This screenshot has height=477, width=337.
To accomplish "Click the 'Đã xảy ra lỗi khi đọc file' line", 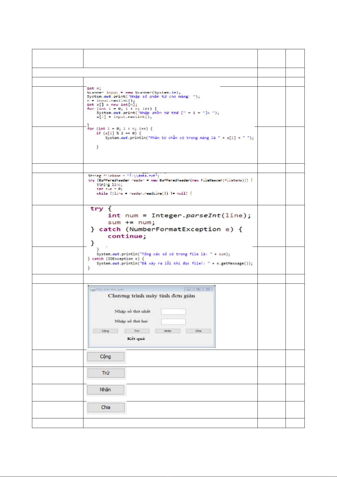I will click(x=175, y=263).
